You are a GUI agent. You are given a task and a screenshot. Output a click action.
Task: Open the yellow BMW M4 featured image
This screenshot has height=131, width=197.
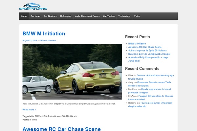click(x=72, y=72)
